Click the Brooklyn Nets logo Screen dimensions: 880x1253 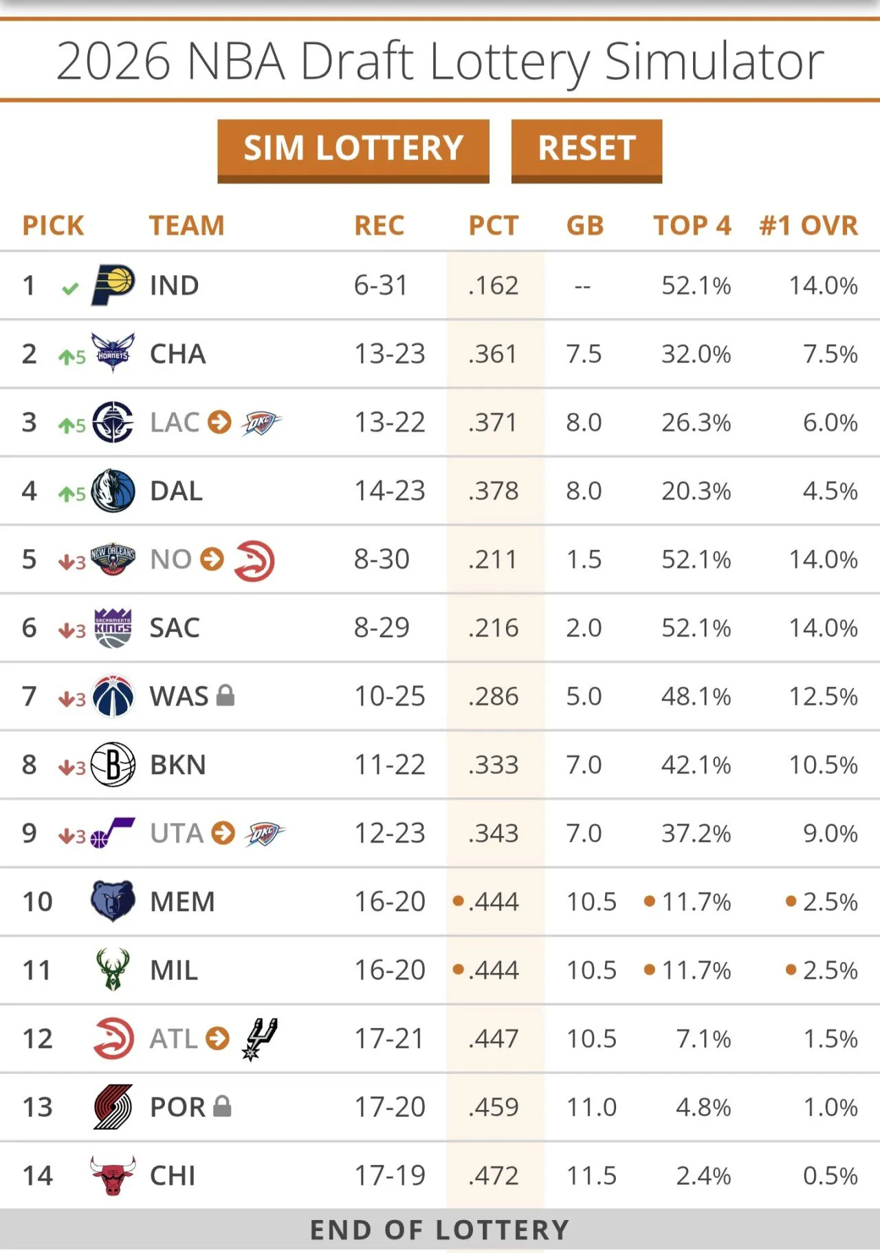(113, 764)
